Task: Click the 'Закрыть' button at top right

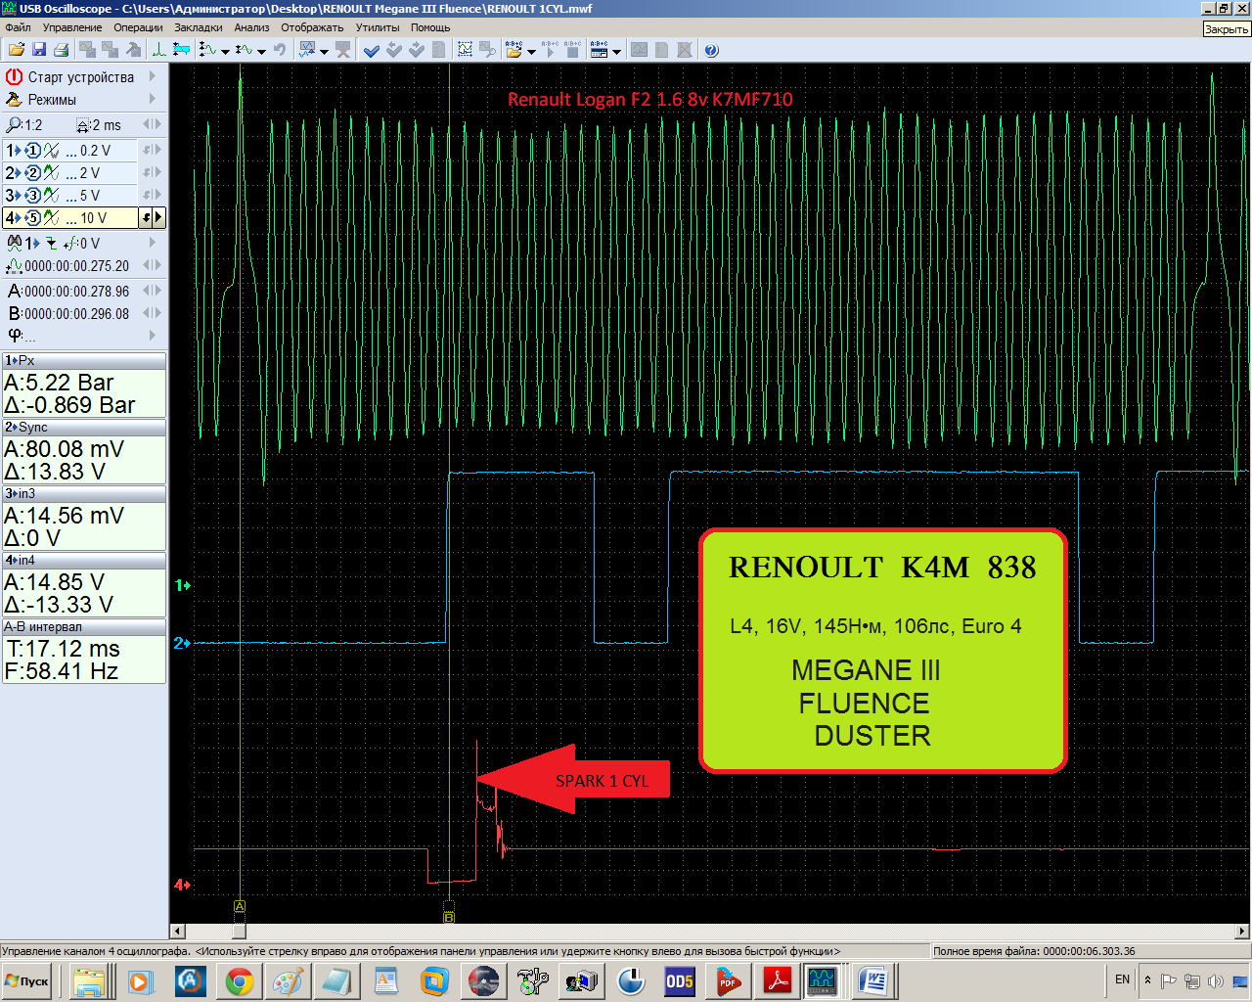Action: (x=1227, y=28)
